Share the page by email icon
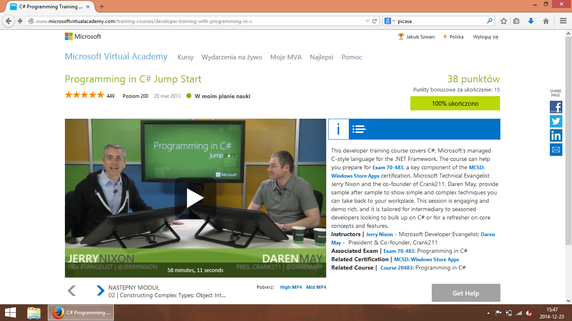Viewport: 572px width, 321px height. 556,150
